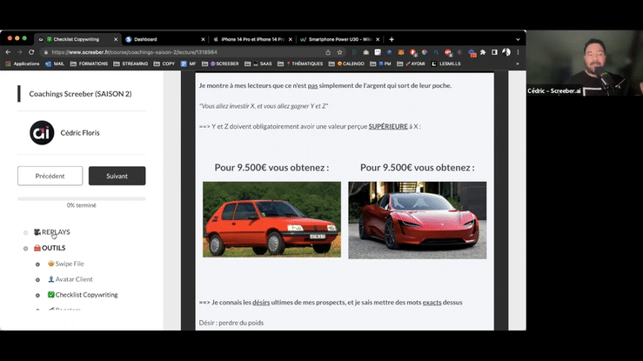Open the SAAS bookmark folder

(258, 64)
